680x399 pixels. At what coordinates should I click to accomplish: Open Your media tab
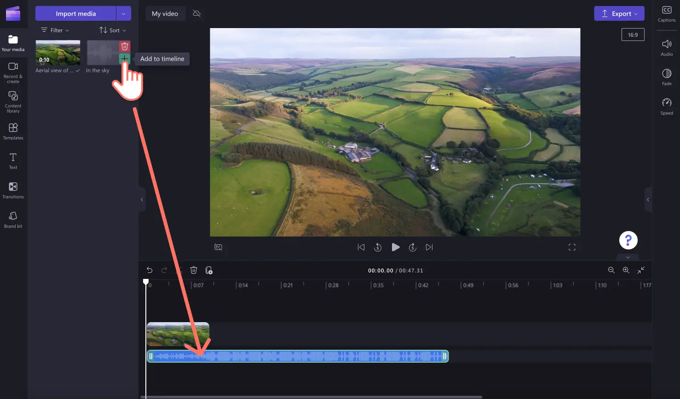click(13, 43)
